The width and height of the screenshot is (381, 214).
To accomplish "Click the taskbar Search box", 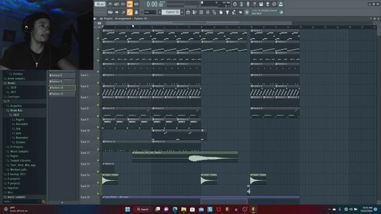I will (143, 209).
